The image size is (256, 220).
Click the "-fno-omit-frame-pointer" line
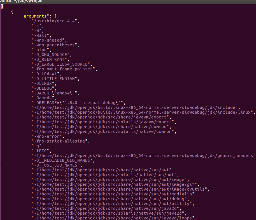(65, 69)
